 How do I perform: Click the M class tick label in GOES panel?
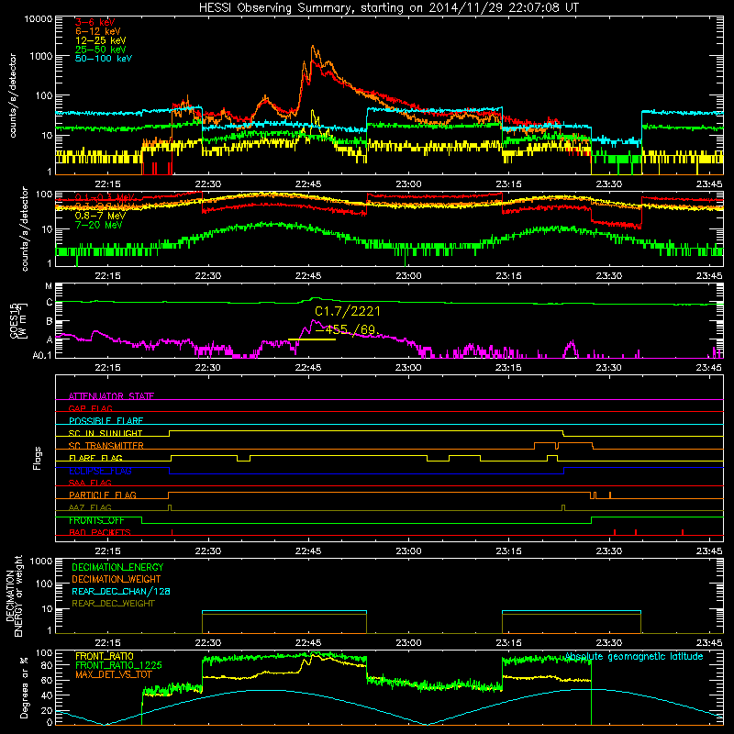(49, 286)
